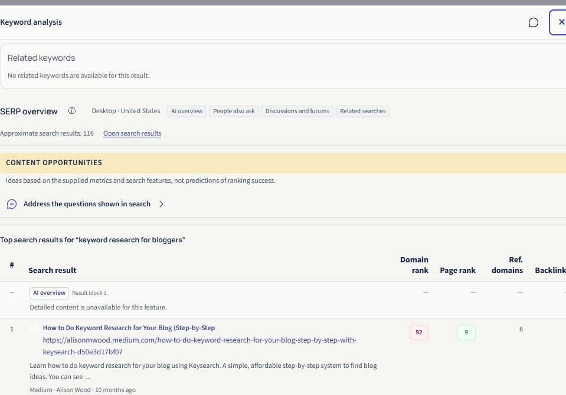
Task: Click the AI overview badge in result block
Action: tap(49, 293)
